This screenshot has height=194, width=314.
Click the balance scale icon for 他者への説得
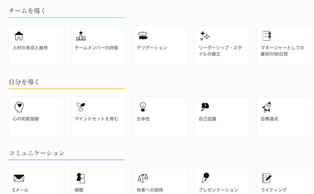click(143, 178)
